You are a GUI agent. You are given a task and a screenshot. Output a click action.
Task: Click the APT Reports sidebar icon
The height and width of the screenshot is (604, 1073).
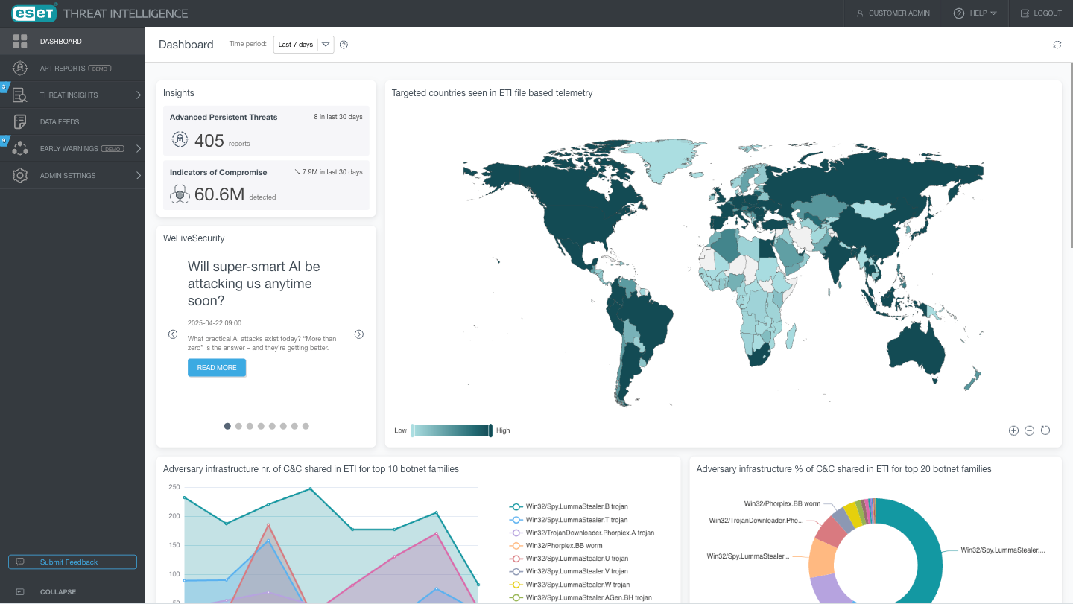pos(20,68)
